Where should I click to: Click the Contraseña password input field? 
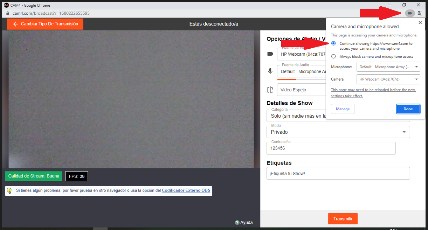[x=331, y=148]
